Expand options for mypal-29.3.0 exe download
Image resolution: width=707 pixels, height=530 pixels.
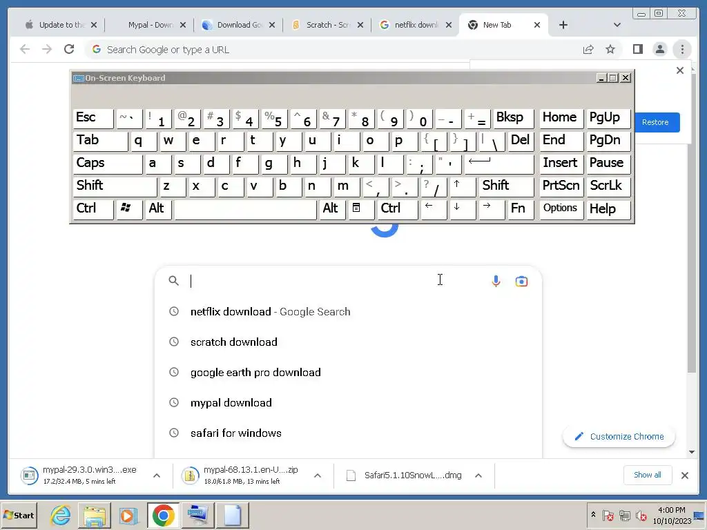pyautogui.click(x=157, y=475)
